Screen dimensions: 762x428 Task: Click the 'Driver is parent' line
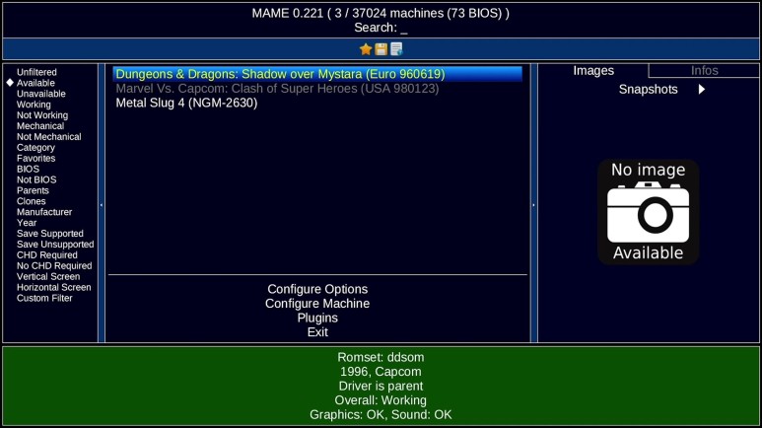[381, 386]
